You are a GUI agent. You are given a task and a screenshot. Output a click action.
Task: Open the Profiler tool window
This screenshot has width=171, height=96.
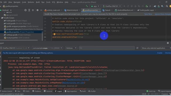[x=92, y=91]
